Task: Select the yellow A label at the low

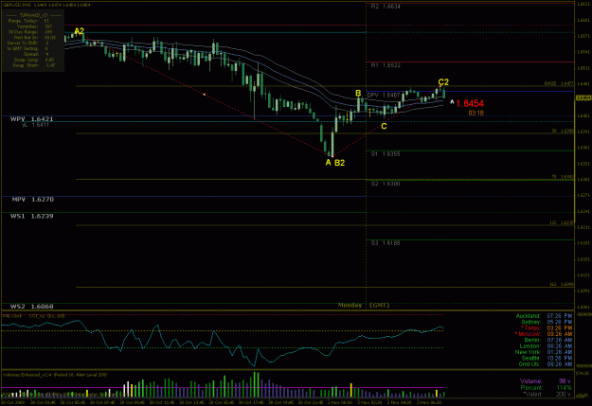Action: pyautogui.click(x=328, y=162)
